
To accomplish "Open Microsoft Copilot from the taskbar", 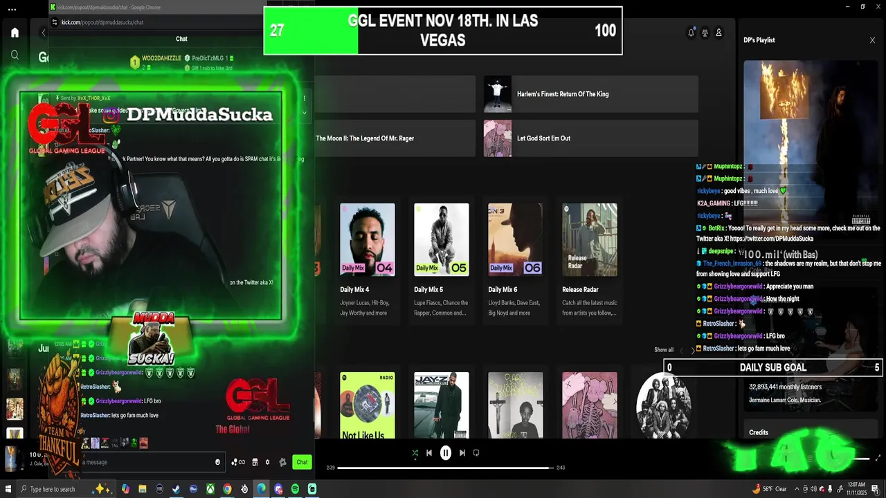I will point(125,489).
